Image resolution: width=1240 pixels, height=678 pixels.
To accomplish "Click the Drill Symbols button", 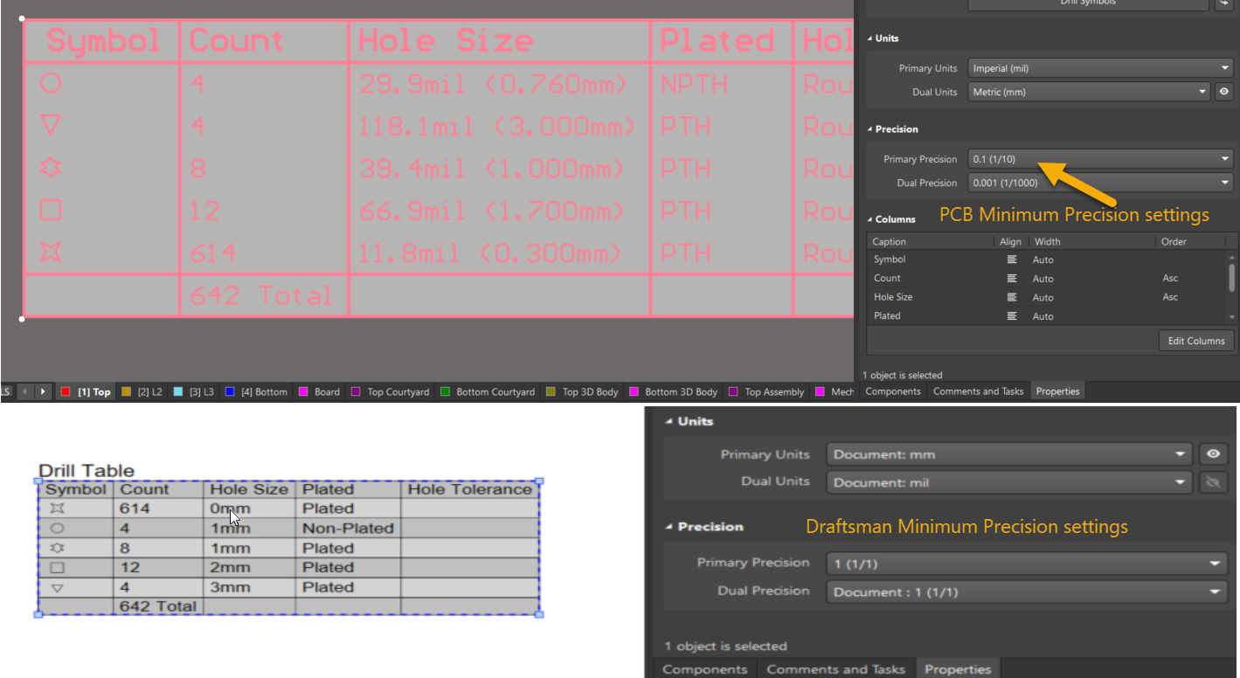I will 1087,3.
